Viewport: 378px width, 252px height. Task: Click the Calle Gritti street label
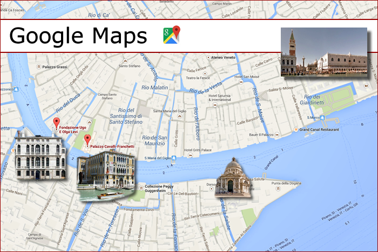tap(176, 139)
